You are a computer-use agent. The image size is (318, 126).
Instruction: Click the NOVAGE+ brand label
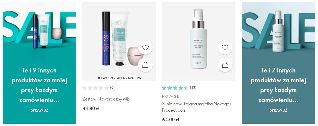pyautogui.click(x=172, y=96)
